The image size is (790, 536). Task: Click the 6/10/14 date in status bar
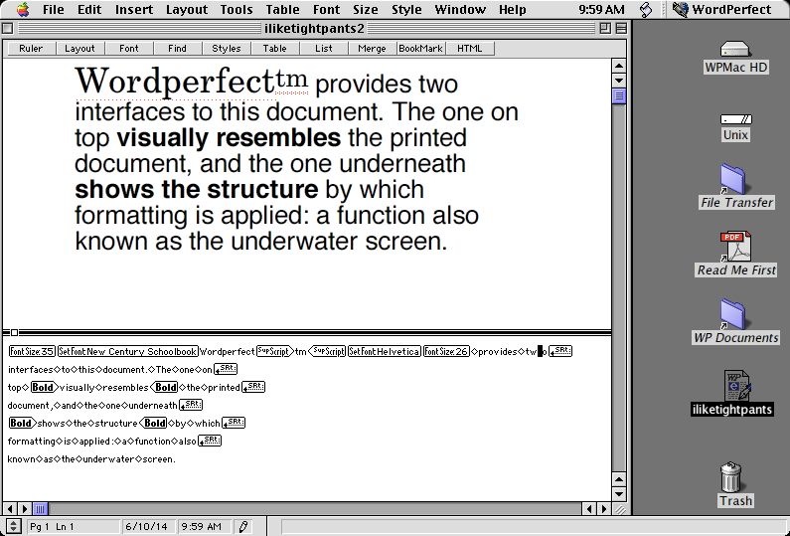coord(147,526)
